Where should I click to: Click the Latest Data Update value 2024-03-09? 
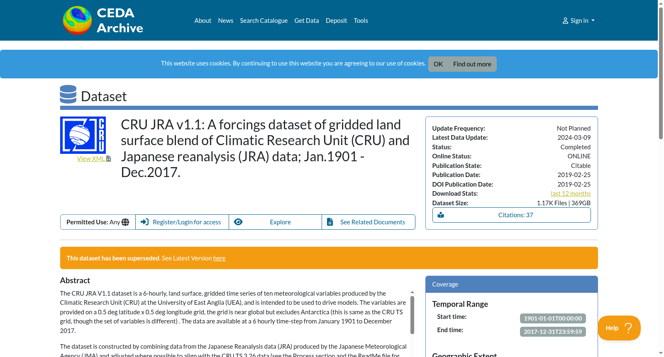[574, 138]
